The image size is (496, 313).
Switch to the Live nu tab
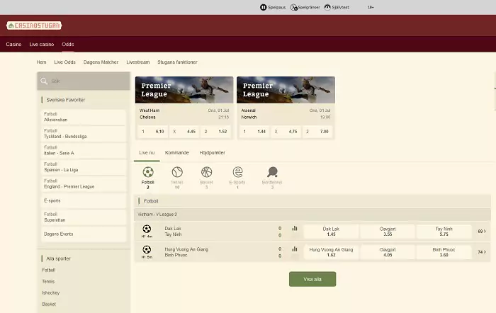[147, 153]
